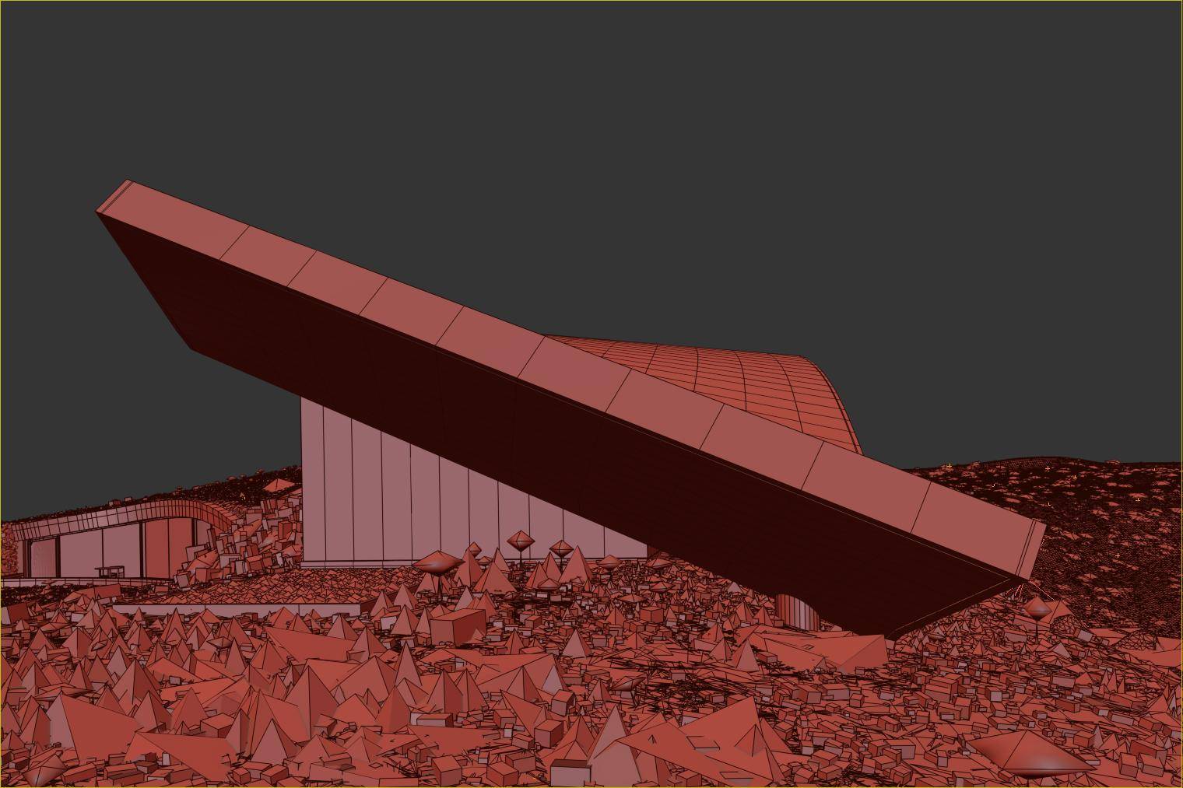Click an orange cross marker on the hillside
The width and height of the screenshot is (1183, 788).
click(1047, 468)
